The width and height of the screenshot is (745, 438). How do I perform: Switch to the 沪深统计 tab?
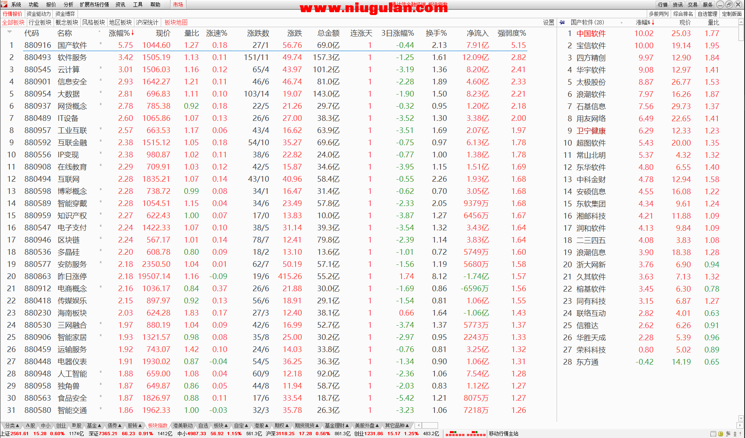click(x=147, y=22)
